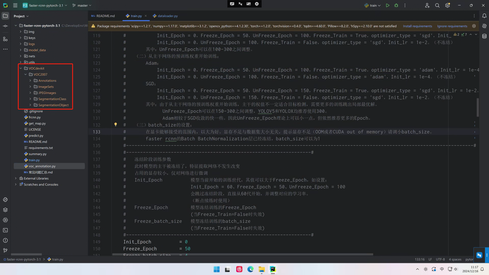This screenshot has height=275, width=489.
Task: Expand the model_data folder
Action: [20, 50]
